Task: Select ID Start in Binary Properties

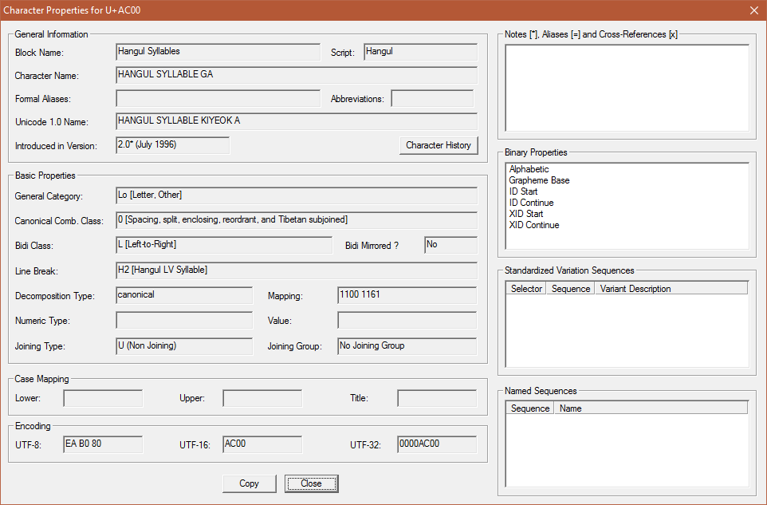Action: coord(523,191)
